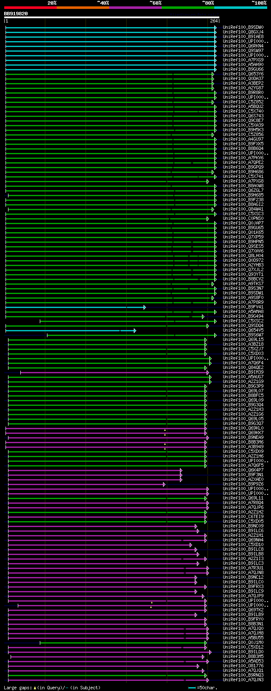
Task: Select label UniRef100_C5X740
Action: pyautogui.click(x=243, y=111)
